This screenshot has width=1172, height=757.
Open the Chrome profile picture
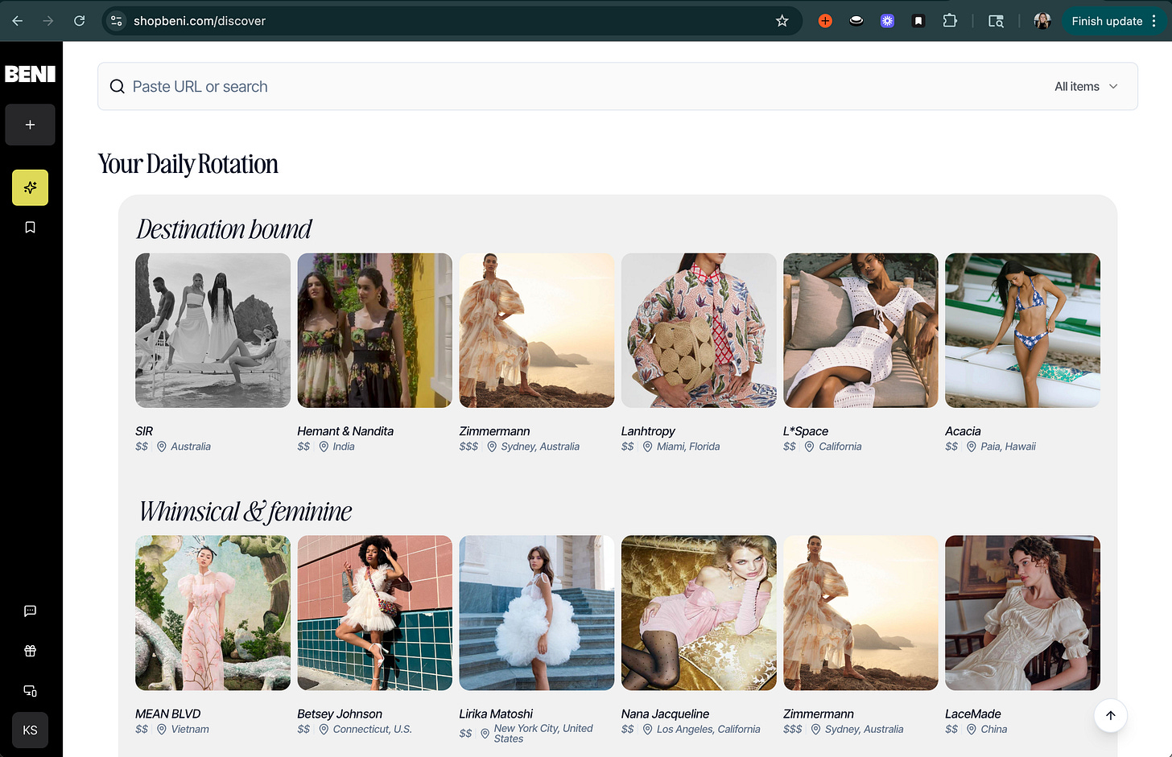(x=1042, y=21)
